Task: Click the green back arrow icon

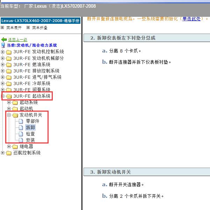Action: click(x=4, y=40)
